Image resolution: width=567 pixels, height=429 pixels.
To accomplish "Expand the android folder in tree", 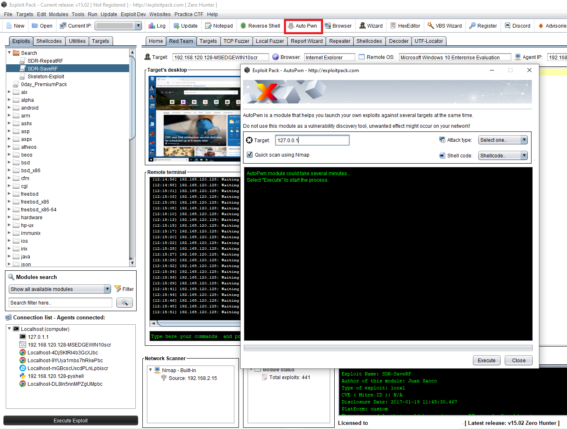I will pos(9,108).
